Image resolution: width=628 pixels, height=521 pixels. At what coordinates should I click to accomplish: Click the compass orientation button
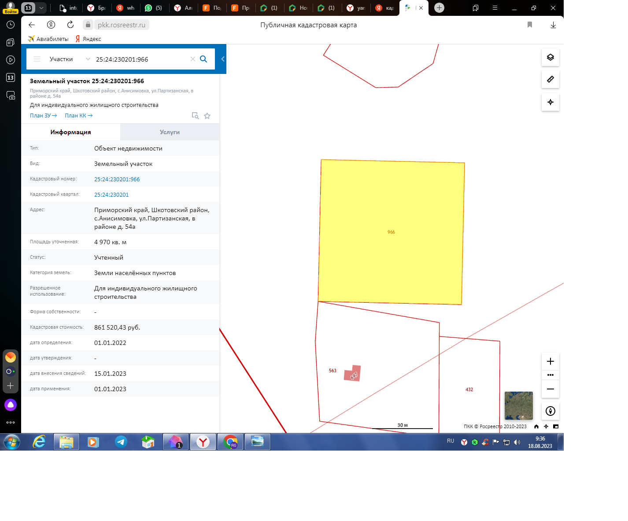click(x=550, y=411)
